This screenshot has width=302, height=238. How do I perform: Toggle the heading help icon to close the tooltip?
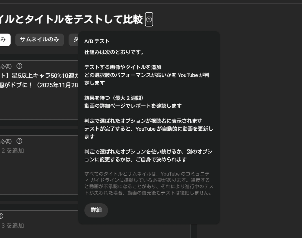(148, 19)
